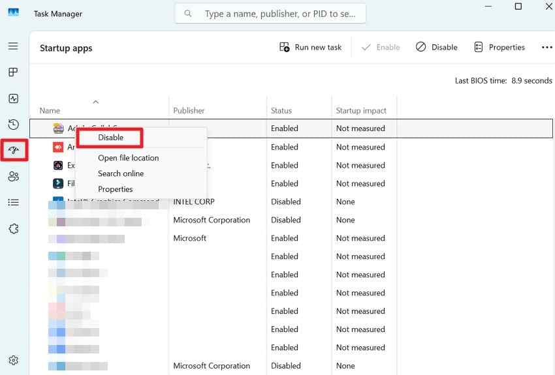The height and width of the screenshot is (375, 555).
Task: Choose Properties in the context menu
Action: coord(116,189)
